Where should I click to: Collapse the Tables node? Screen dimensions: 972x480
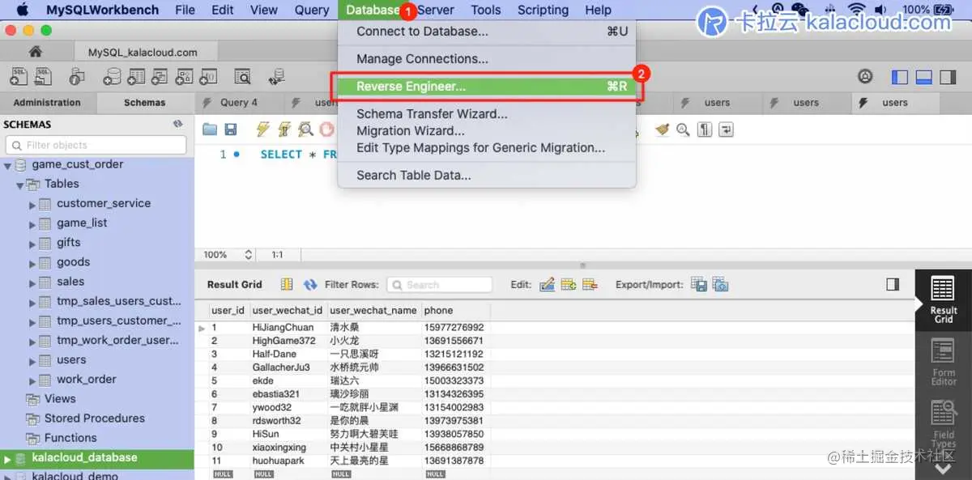tap(19, 185)
